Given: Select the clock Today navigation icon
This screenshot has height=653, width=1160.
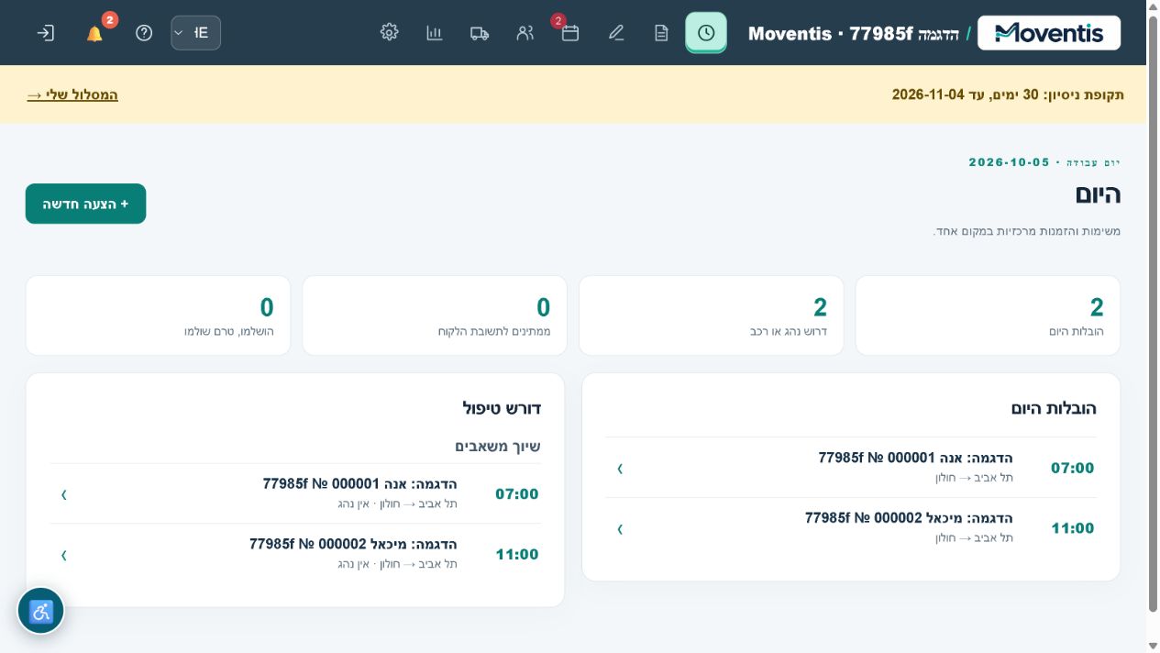Looking at the screenshot, I should point(706,33).
